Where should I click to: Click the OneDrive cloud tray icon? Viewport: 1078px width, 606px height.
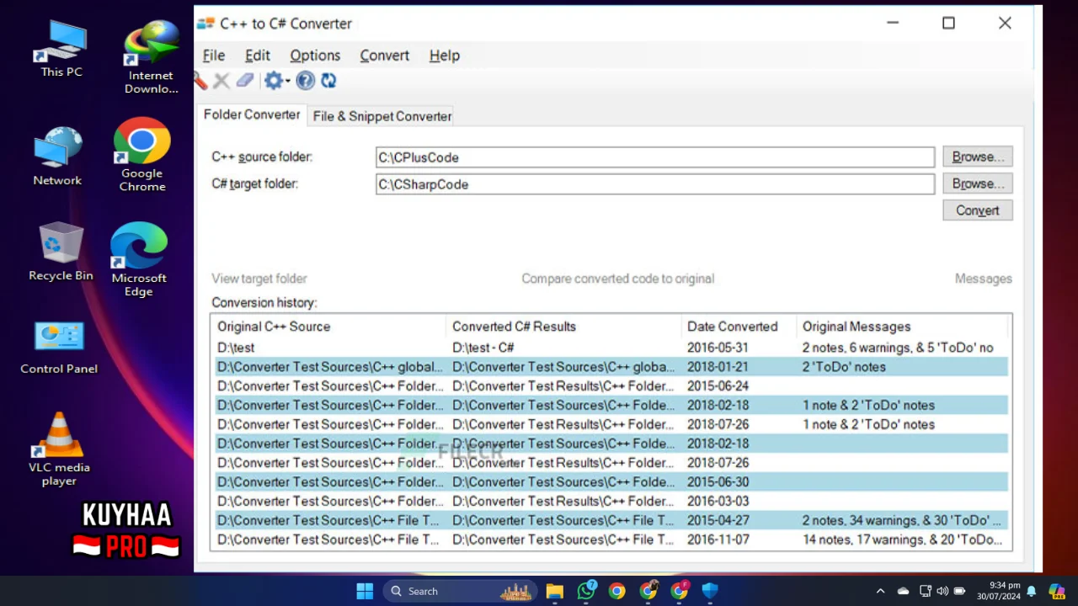pos(903,591)
